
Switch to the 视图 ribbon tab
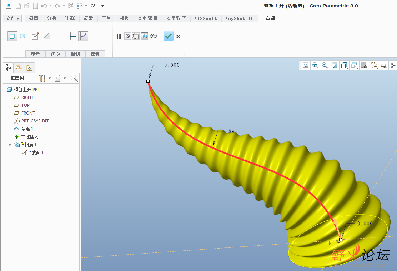pyautogui.click(x=125, y=18)
